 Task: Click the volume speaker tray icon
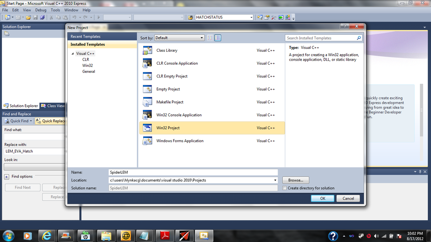(x=377, y=236)
